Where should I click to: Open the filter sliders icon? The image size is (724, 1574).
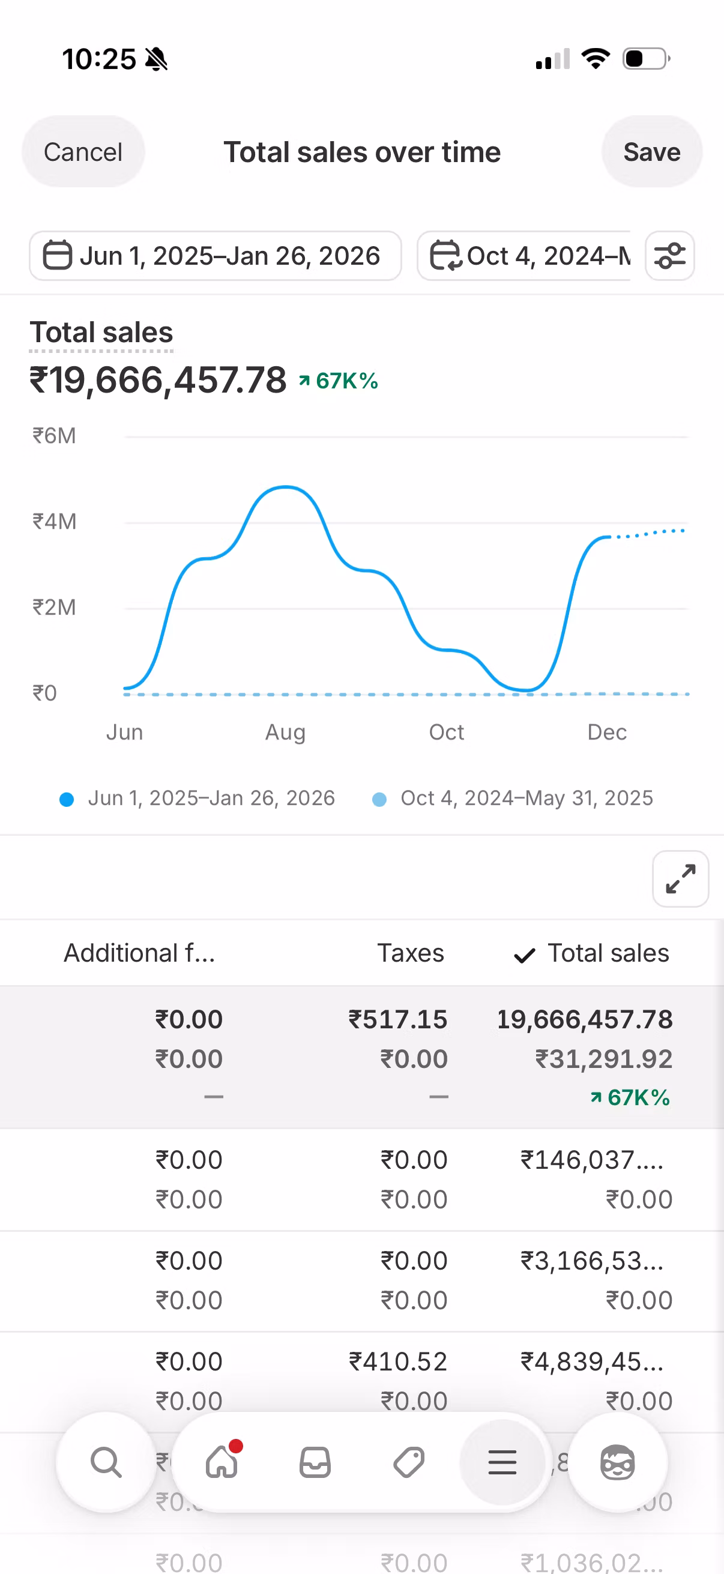[669, 255]
